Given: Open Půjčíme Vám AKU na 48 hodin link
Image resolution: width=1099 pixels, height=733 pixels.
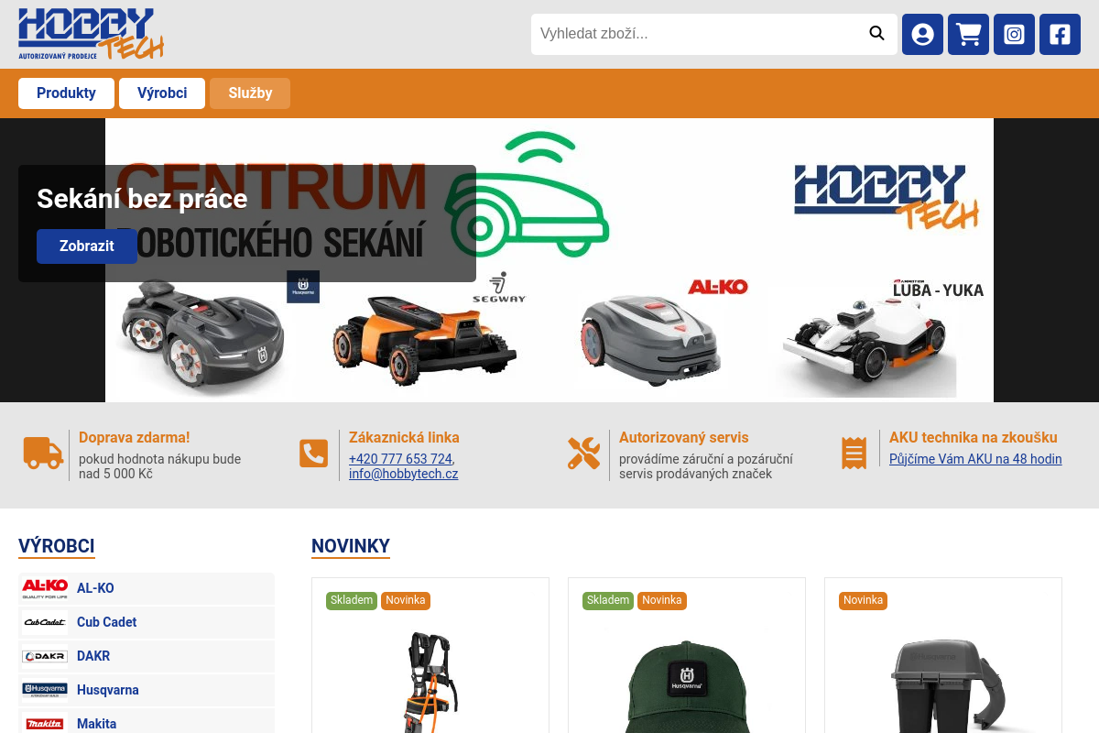Looking at the screenshot, I should [975, 459].
